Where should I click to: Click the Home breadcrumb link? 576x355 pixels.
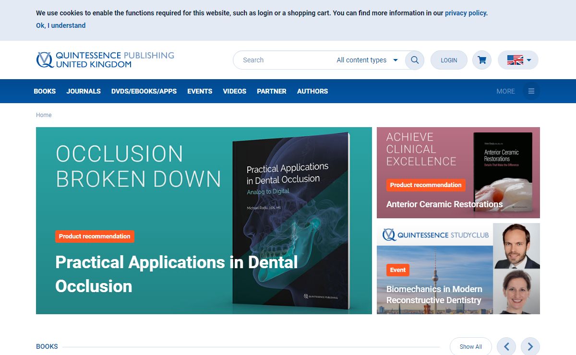point(44,115)
